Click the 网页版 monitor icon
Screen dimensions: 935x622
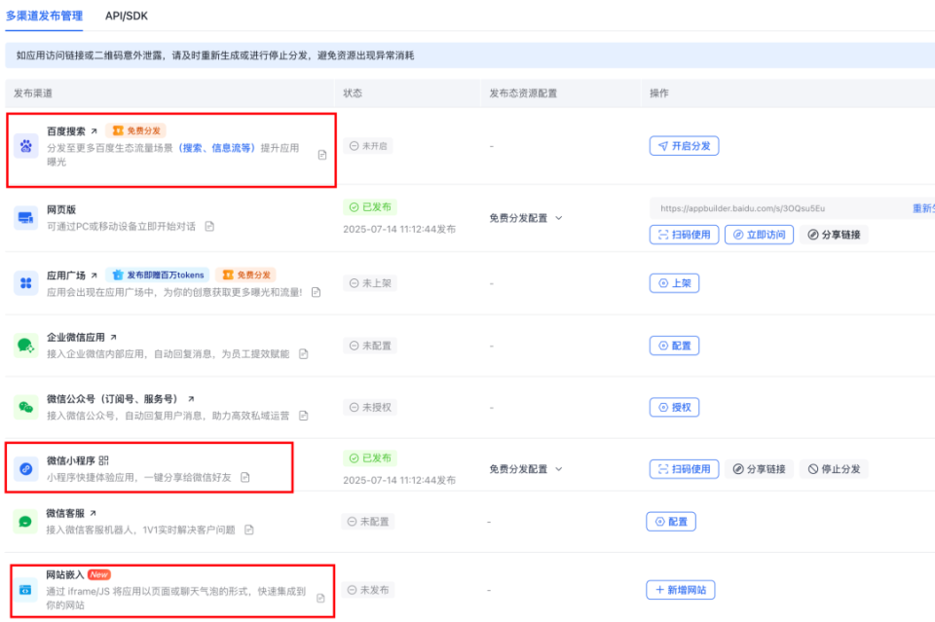[24, 218]
